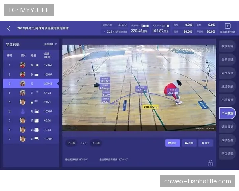Switch to 照片 photo mode
The width and height of the screenshot is (239, 191).
[x=172, y=143]
